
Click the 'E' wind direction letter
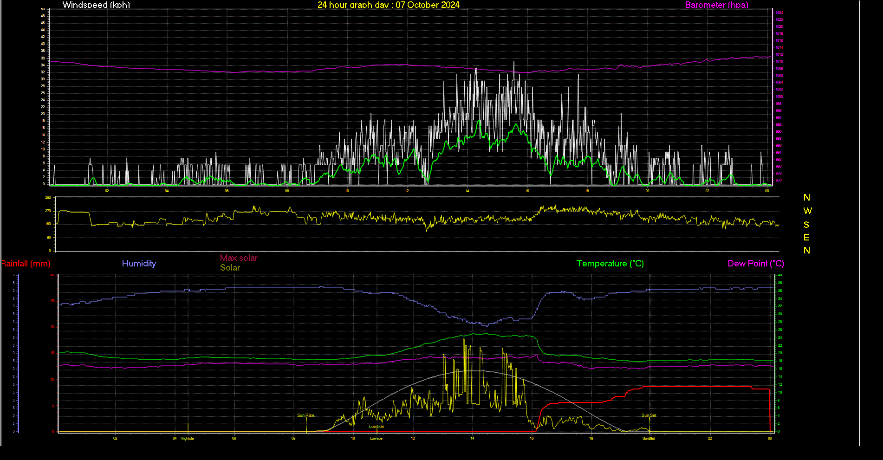(x=806, y=237)
